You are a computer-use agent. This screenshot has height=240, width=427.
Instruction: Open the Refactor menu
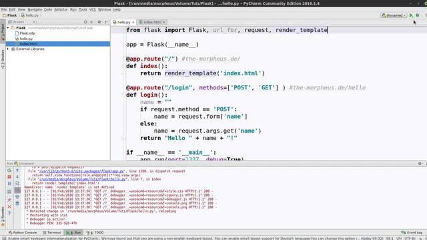[x=61, y=9]
